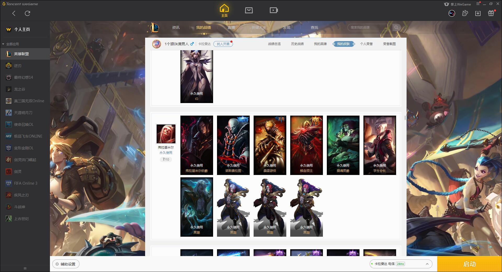Select 极品飞车ONLINE in the sidebar
The image size is (502, 272).
pyautogui.click(x=25, y=136)
